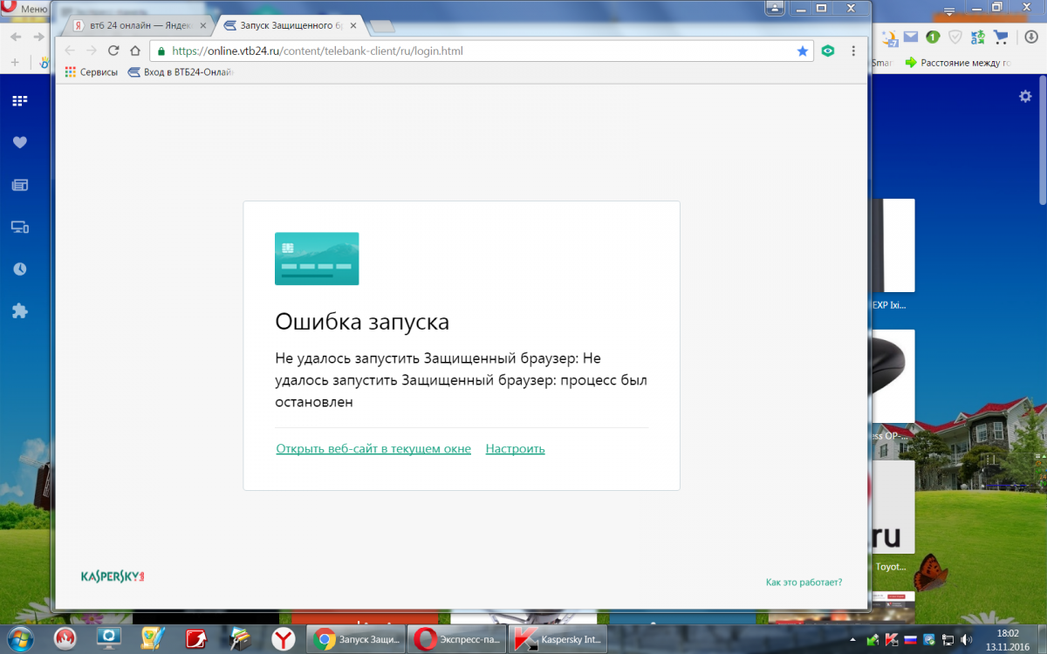Screen dimensions: 1047x654
Task: Open Opera extensions puzzle icon in sidebar
Action: click(x=19, y=310)
